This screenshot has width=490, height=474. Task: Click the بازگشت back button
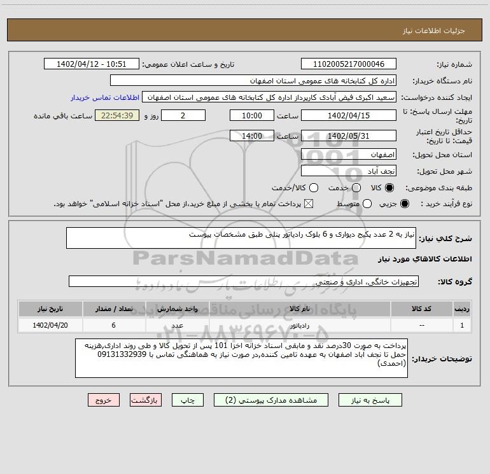pyautogui.click(x=146, y=400)
